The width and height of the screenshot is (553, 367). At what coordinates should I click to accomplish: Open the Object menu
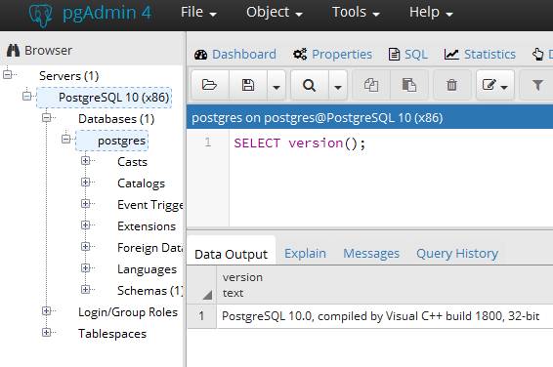point(275,13)
